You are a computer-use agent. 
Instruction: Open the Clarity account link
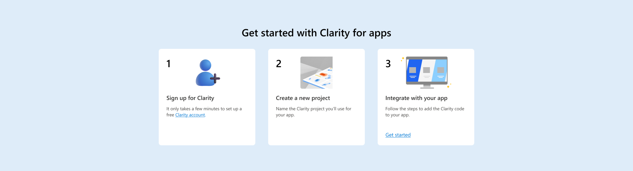190,115
